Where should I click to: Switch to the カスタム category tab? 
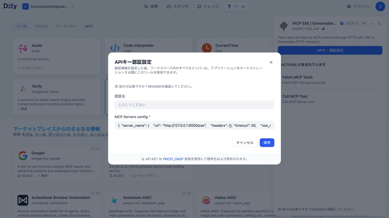[41, 26]
